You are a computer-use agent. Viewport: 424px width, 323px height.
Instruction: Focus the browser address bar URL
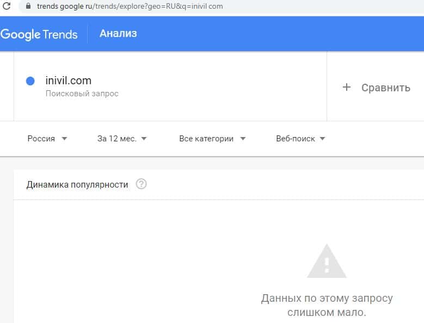click(131, 7)
